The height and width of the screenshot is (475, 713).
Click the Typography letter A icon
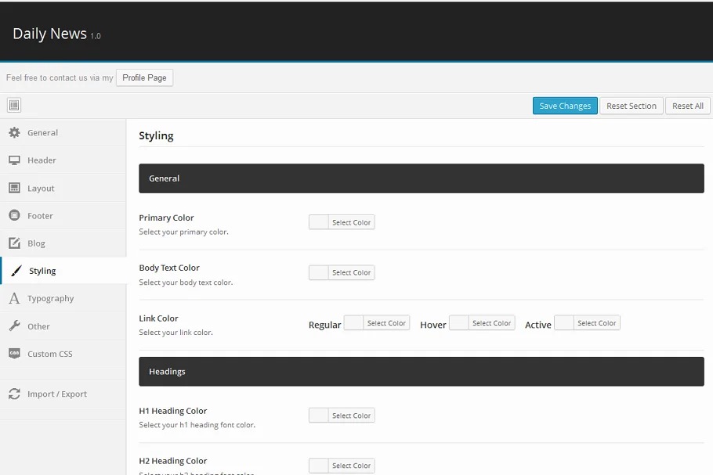[14, 298]
